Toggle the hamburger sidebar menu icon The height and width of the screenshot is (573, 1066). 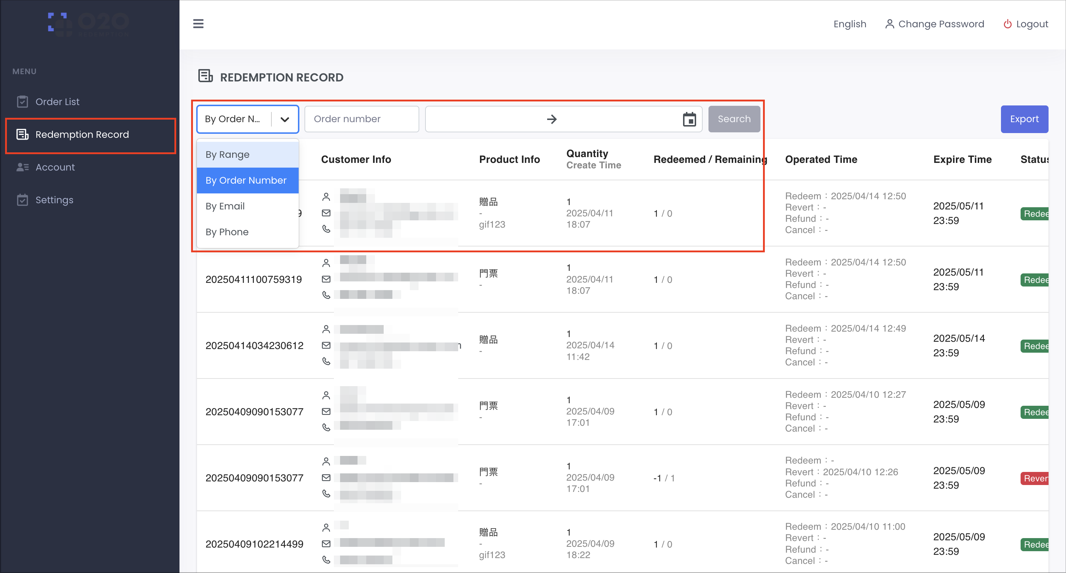pyautogui.click(x=198, y=24)
